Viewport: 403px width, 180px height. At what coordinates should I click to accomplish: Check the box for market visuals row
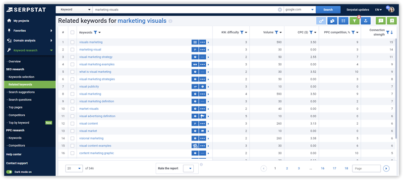pos(72,109)
